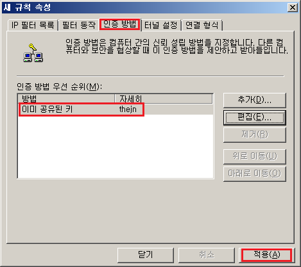
Task: Click the 닫기 button
Action: pos(146,255)
